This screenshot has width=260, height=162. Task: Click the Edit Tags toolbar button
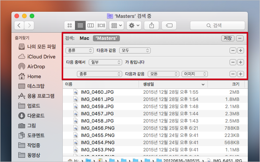pos(169,25)
